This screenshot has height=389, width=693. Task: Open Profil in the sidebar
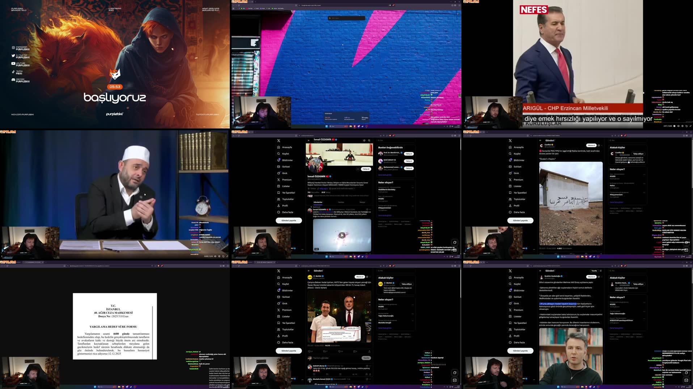(284, 206)
